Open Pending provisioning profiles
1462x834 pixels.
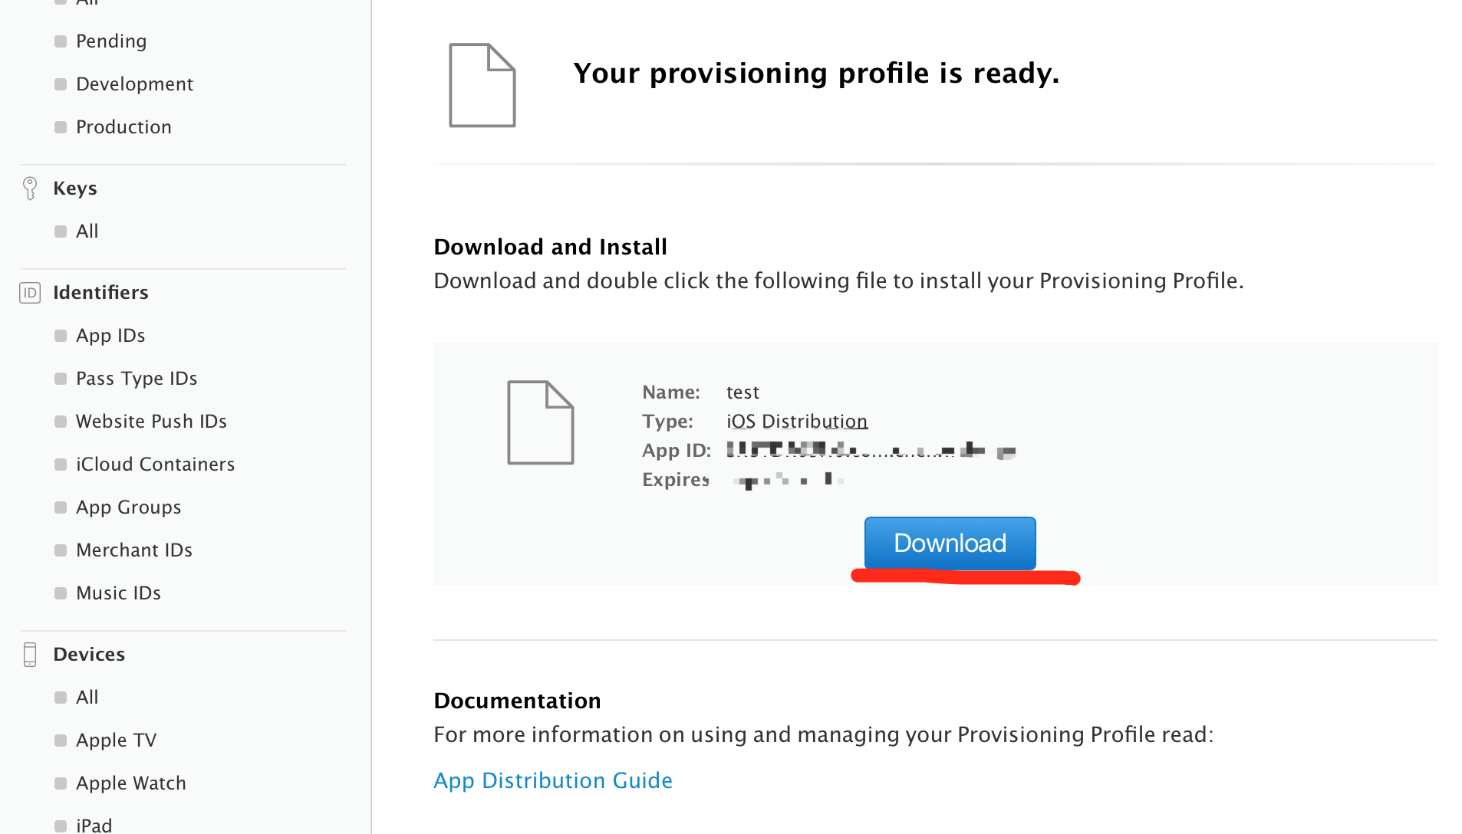111,41
